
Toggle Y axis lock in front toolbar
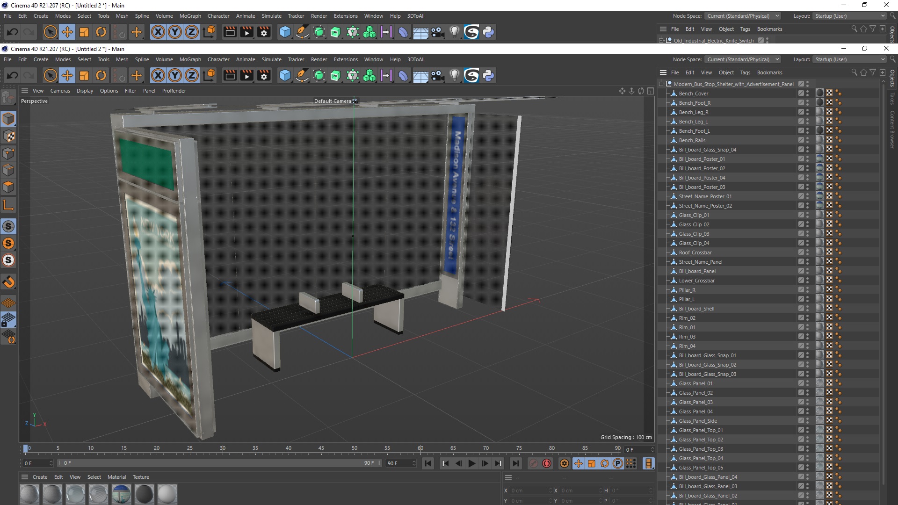click(x=175, y=75)
